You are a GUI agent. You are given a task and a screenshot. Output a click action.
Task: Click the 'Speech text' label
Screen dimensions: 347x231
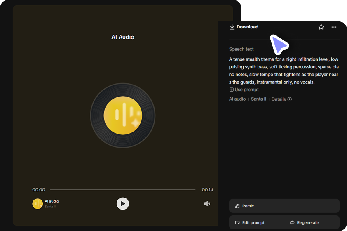tap(241, 49)
